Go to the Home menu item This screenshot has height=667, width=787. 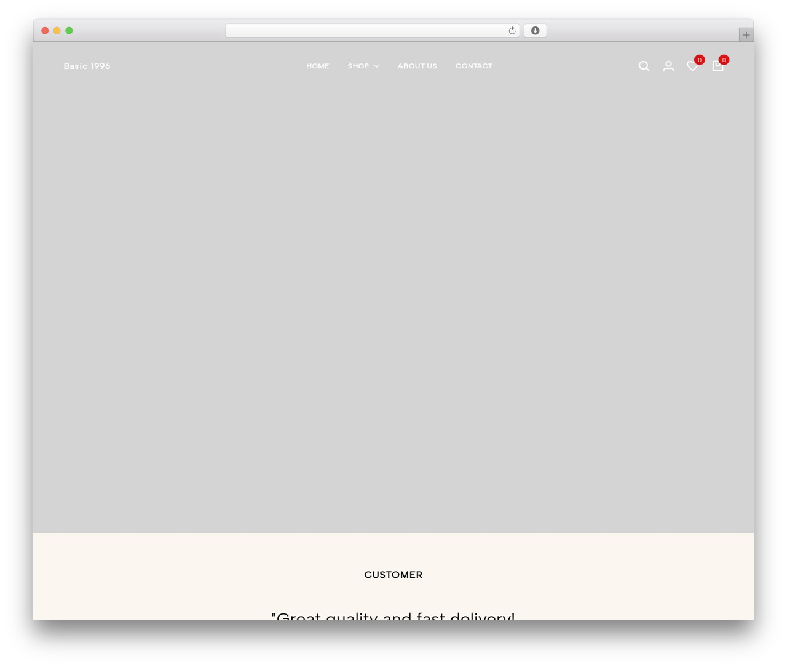coord(318,66)
